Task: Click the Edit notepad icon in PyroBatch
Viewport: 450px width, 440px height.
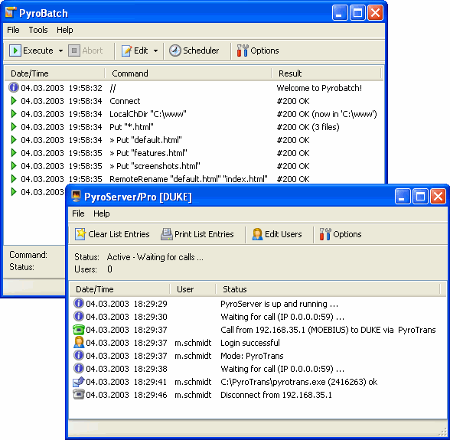Action: (x=126, y=51)
